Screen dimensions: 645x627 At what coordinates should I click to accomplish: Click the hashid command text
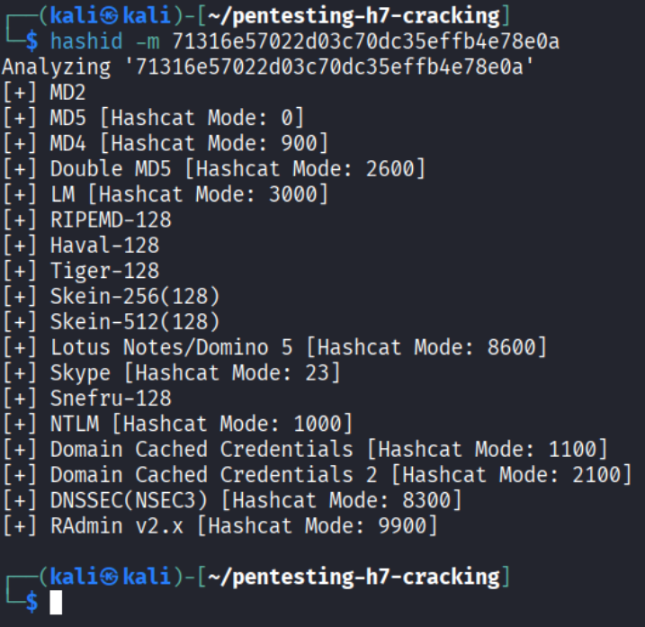click(86, 41)
